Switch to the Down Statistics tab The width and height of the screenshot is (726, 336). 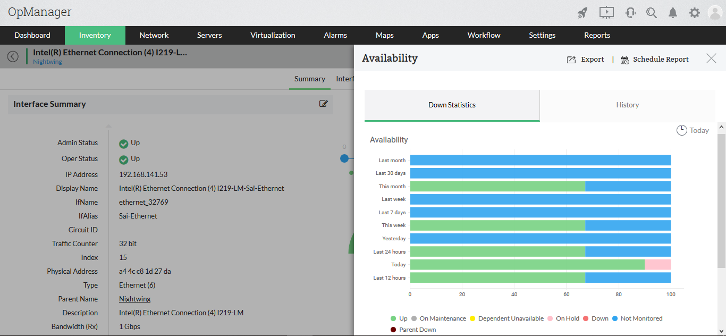tap(452, 105)
